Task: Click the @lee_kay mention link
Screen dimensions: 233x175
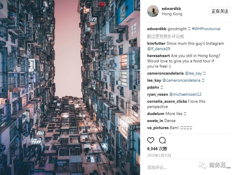Action: point(193,73)
